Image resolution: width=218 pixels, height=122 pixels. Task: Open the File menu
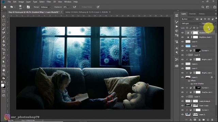tap(9, 2)
